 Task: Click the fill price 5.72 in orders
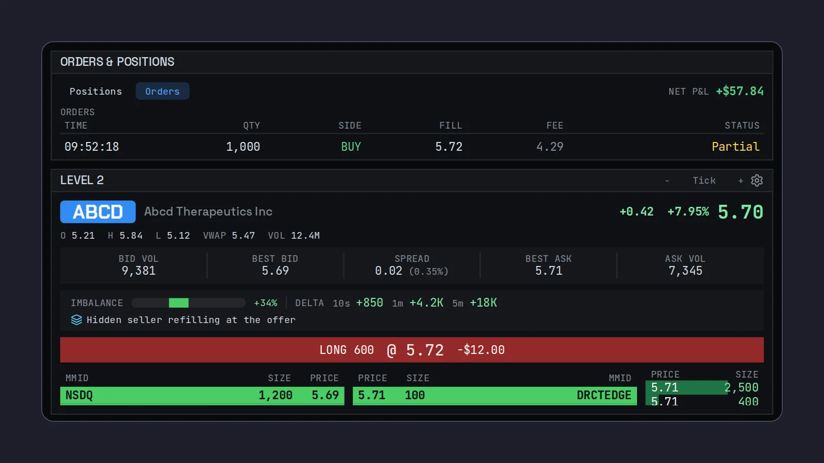click(x=449, y=147)
